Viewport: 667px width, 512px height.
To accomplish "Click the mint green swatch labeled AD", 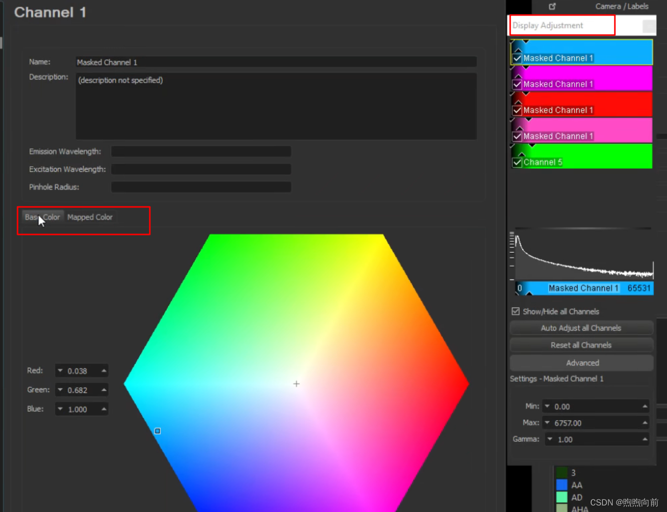I will point(562,497).
